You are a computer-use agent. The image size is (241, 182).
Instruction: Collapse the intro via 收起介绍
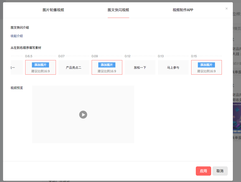[x=17, y=36]
